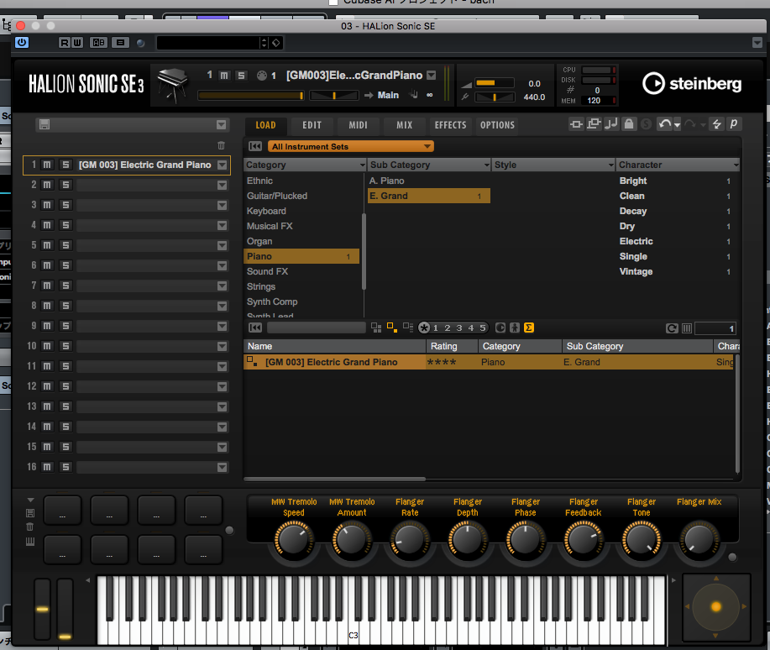Switch A/B comparison setting

[98, 43]
